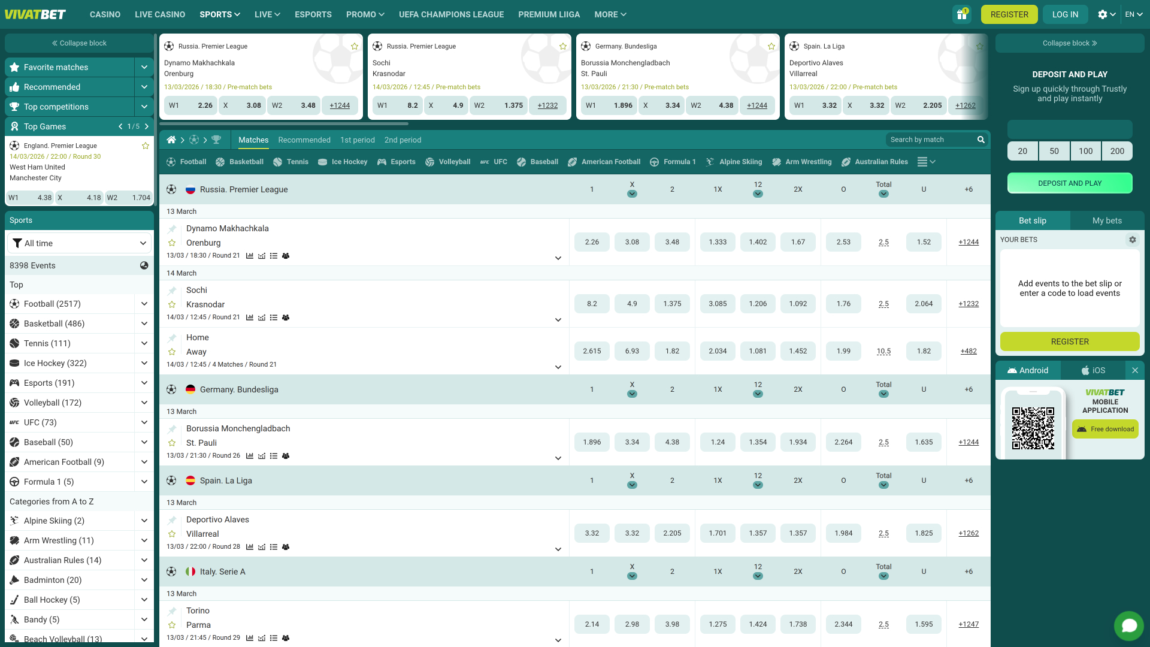Click the green DEPOSIT AND PLAY button
Screen dimensions: 1150x647
(x=1070, y=183)
